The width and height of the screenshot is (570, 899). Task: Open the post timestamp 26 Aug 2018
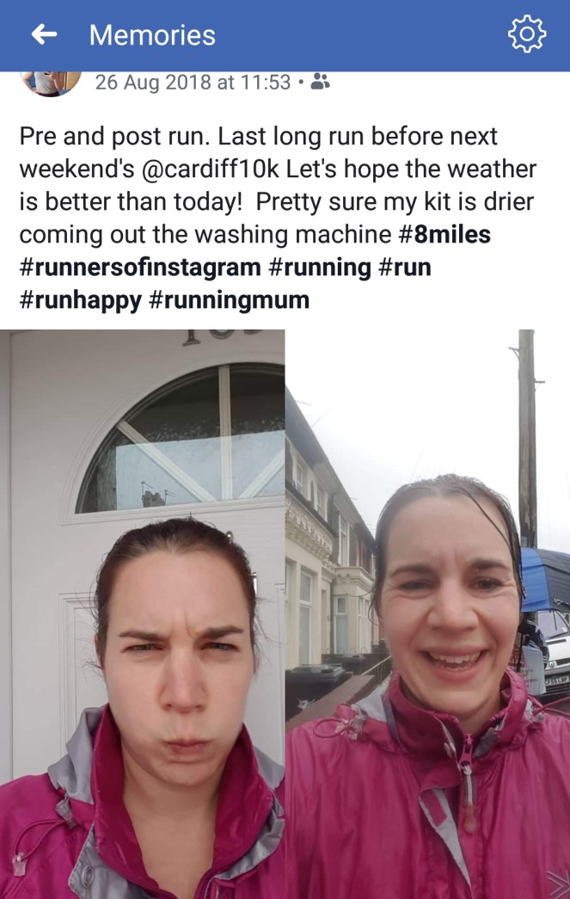coord(193,83)
